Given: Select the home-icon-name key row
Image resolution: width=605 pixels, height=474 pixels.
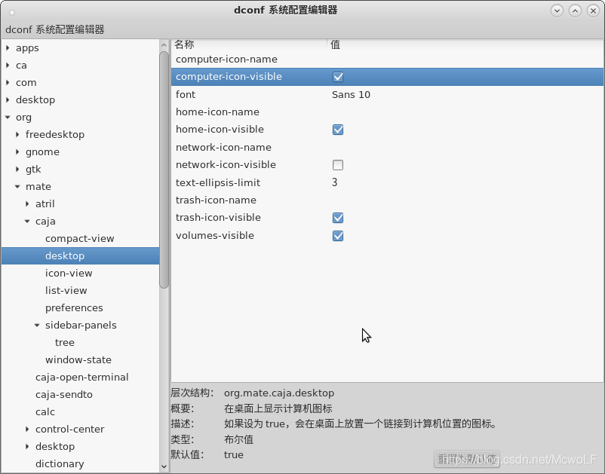Looking at the screenshot, I should (x=388, y=112).
